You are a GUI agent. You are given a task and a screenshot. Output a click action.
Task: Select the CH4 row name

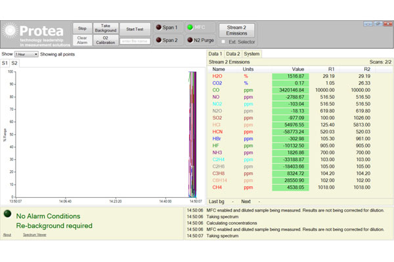tap(217, 187)
